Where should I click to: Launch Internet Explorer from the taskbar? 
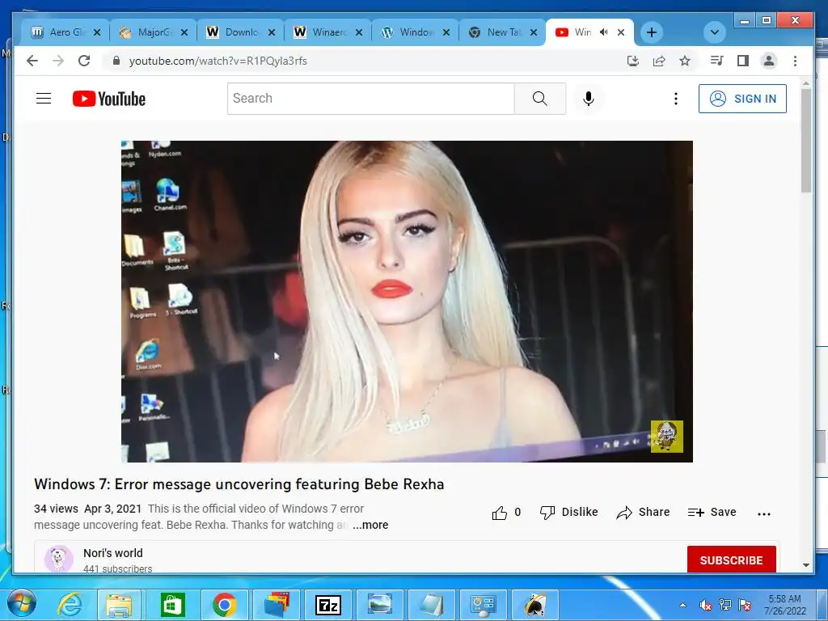click(70, 605)
